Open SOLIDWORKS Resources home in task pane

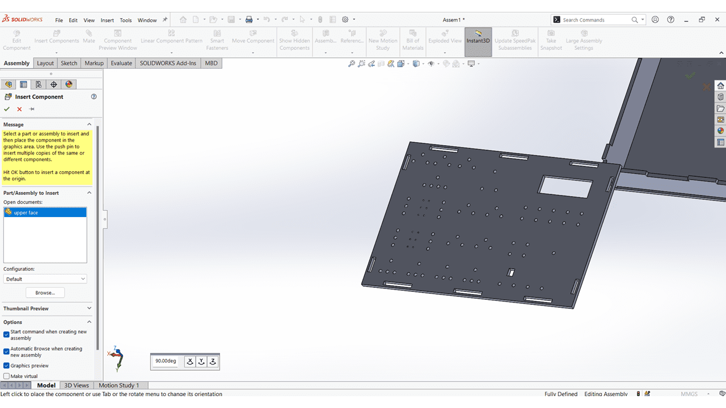pyautogui.click(x=720, y=86)
